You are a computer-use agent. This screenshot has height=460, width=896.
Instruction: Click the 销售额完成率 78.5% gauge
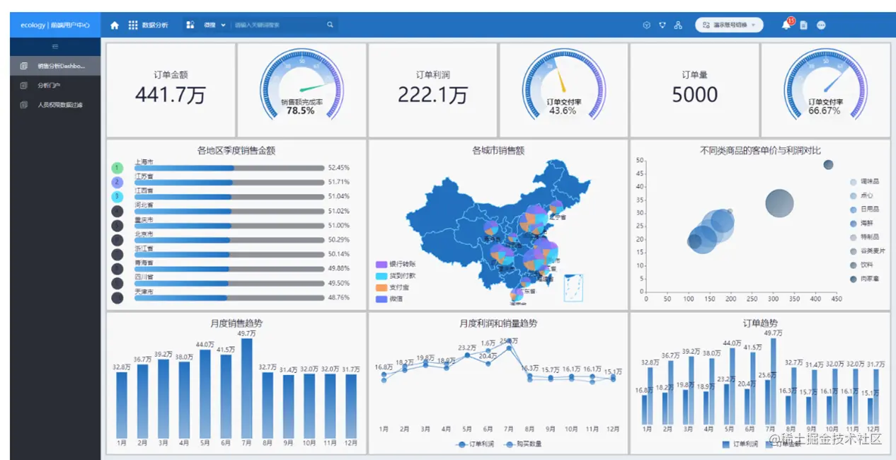[x=301, y=83]
